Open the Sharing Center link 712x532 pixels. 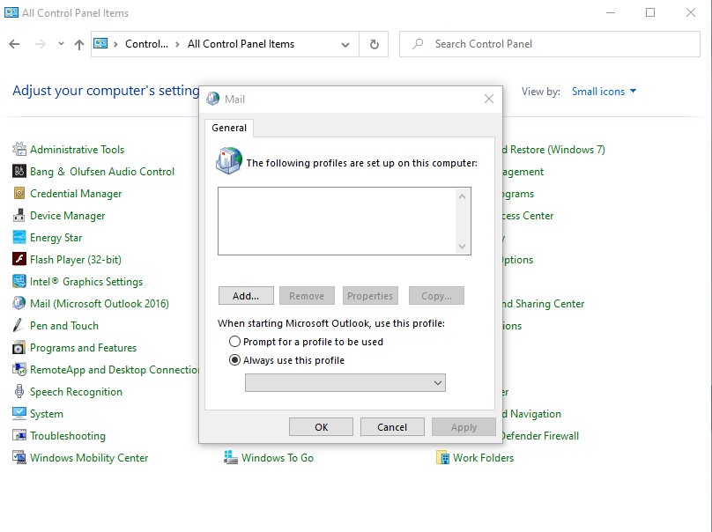[544, 304]
